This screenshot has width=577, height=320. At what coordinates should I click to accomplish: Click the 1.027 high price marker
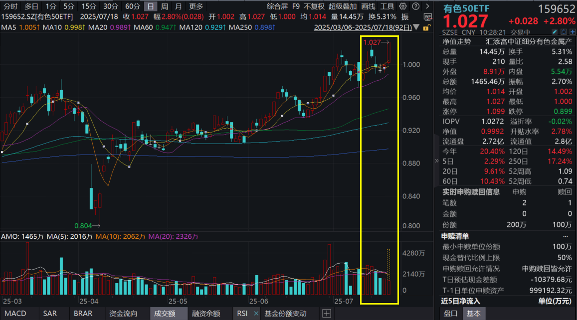coord(373,42)
